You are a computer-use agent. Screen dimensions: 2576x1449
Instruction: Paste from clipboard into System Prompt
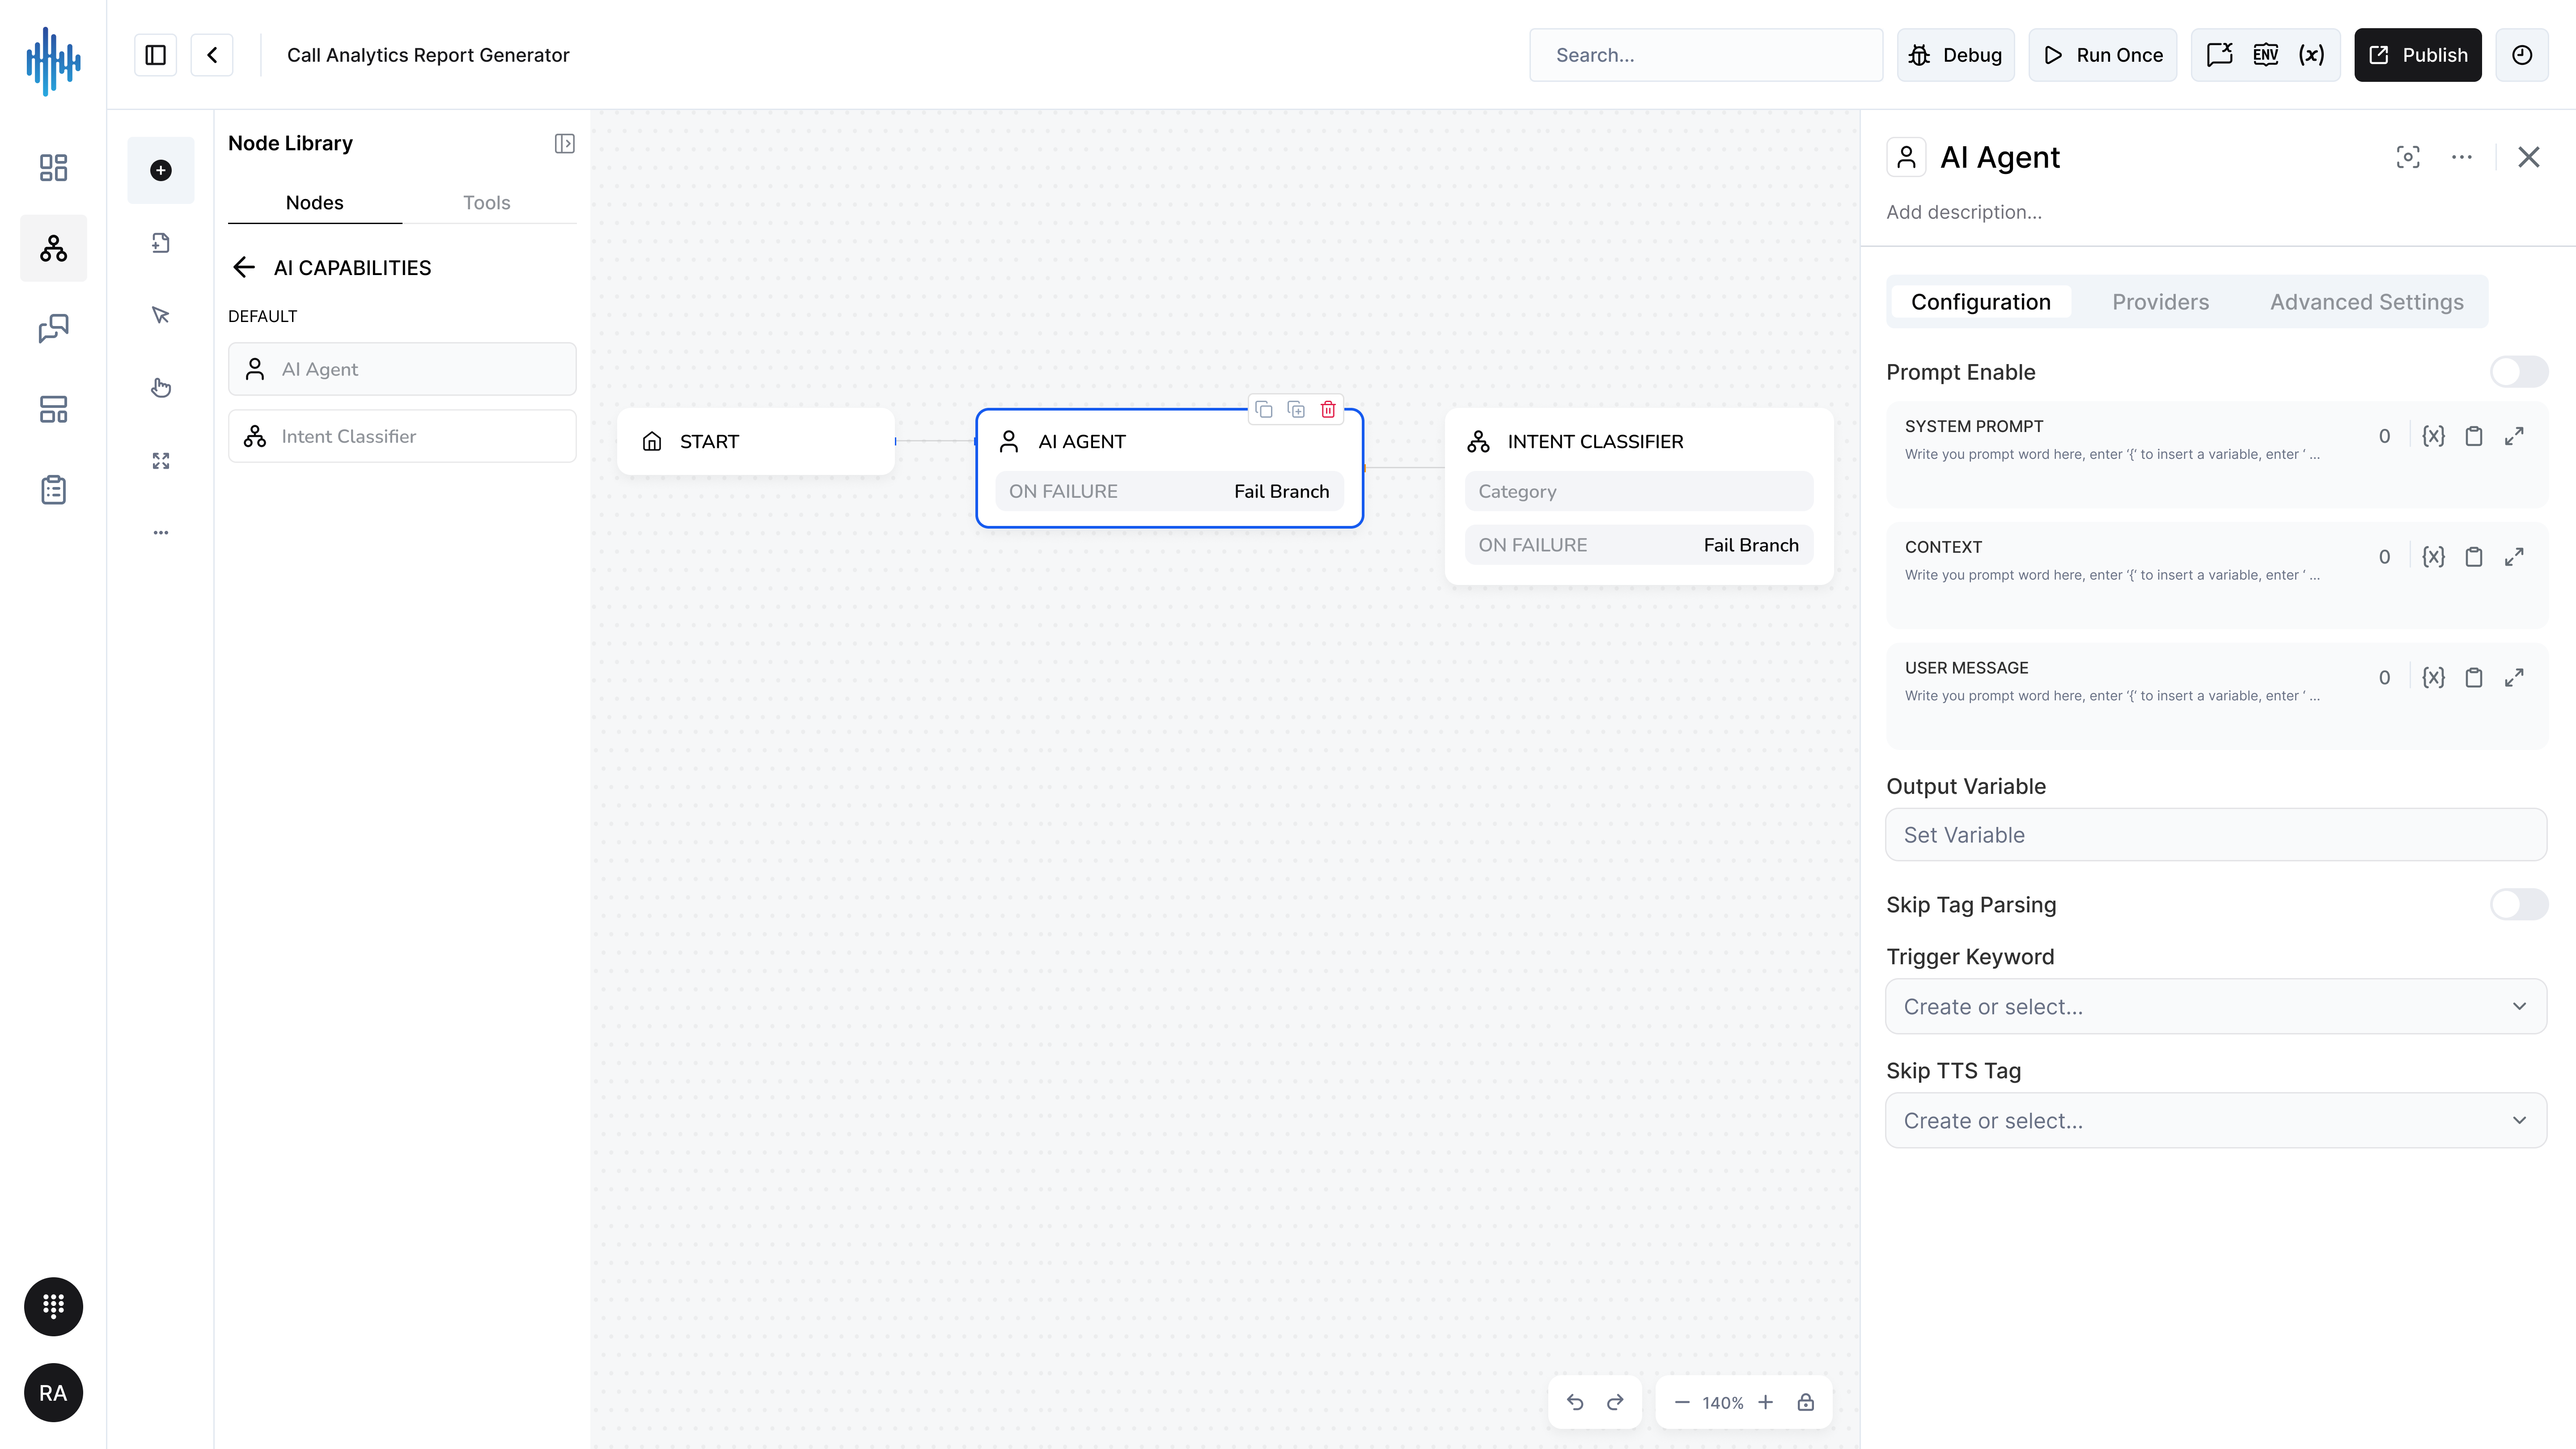coord(2474,436)
